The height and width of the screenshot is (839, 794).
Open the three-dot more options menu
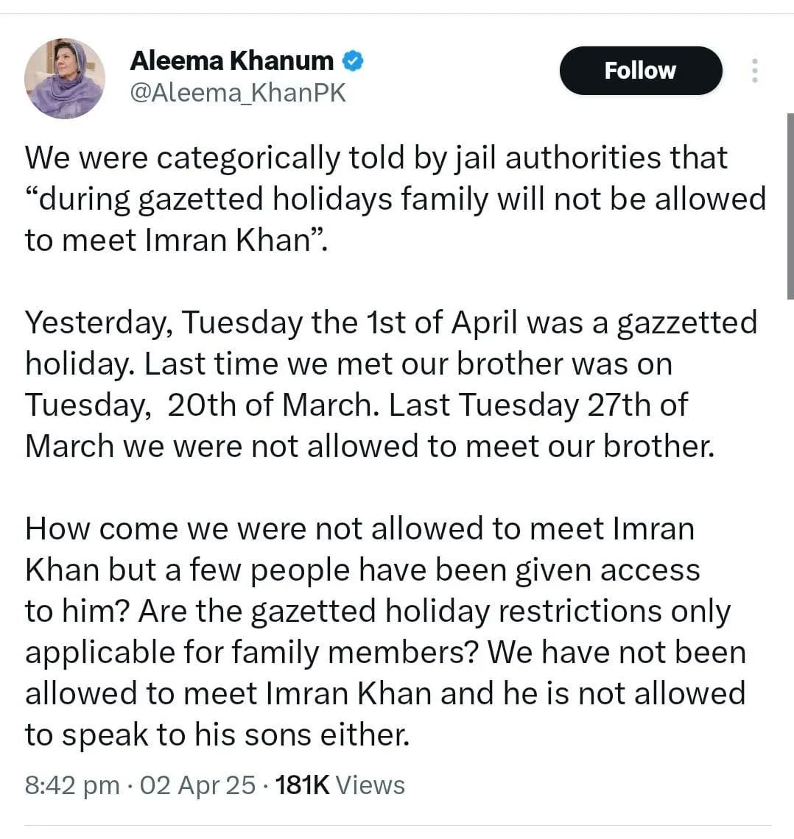pos(753,71)
